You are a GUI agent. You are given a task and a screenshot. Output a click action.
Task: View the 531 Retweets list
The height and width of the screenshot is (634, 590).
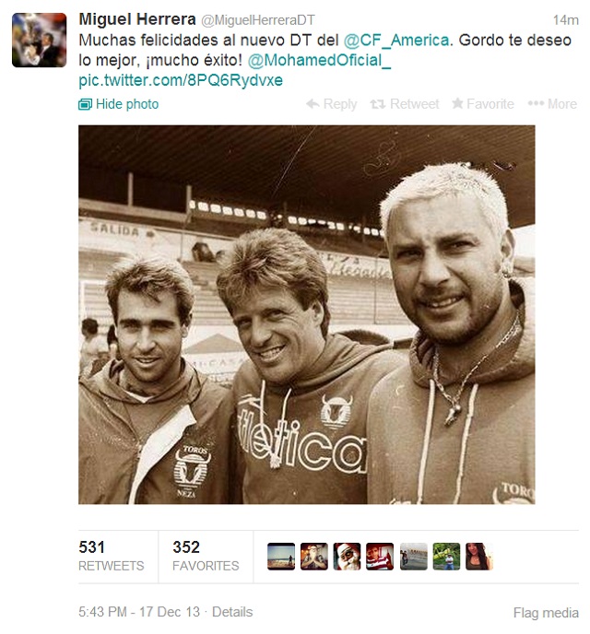point(112,556)
